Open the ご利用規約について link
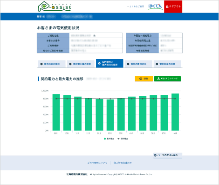The width and height of the screenshot is (219, 185). (x=97, y=163)
